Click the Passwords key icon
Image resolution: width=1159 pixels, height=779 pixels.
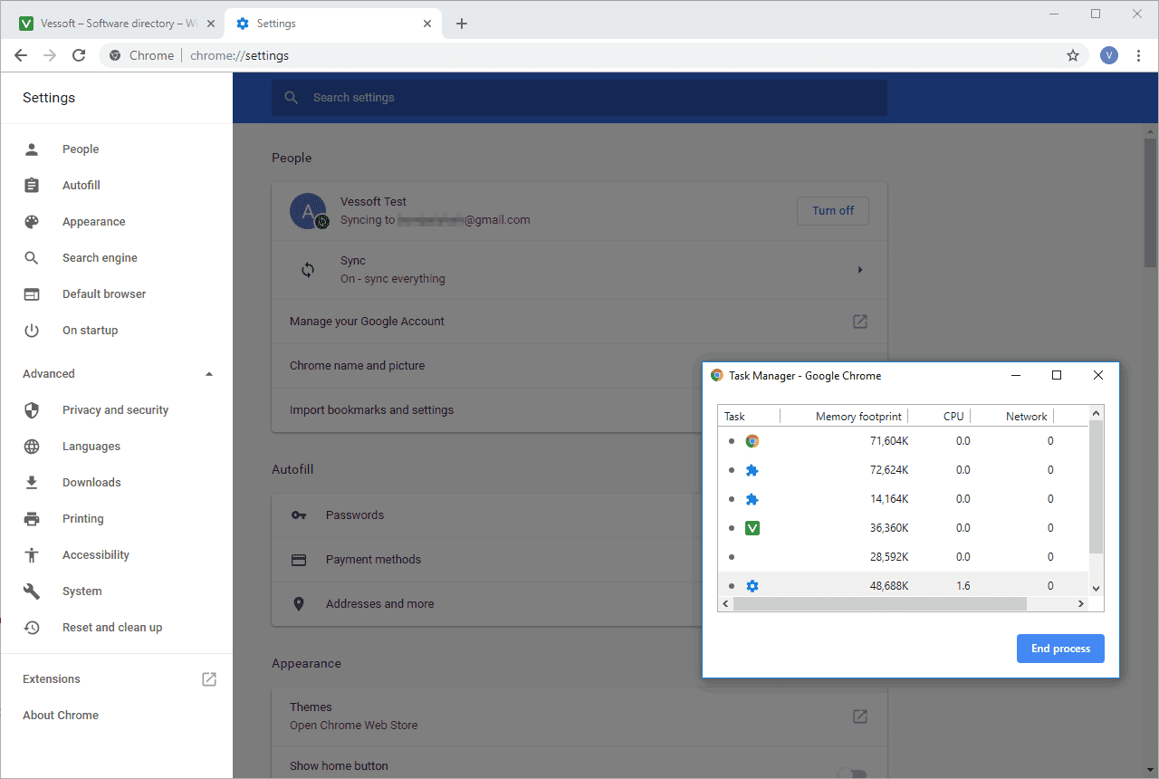coord(299,515)
